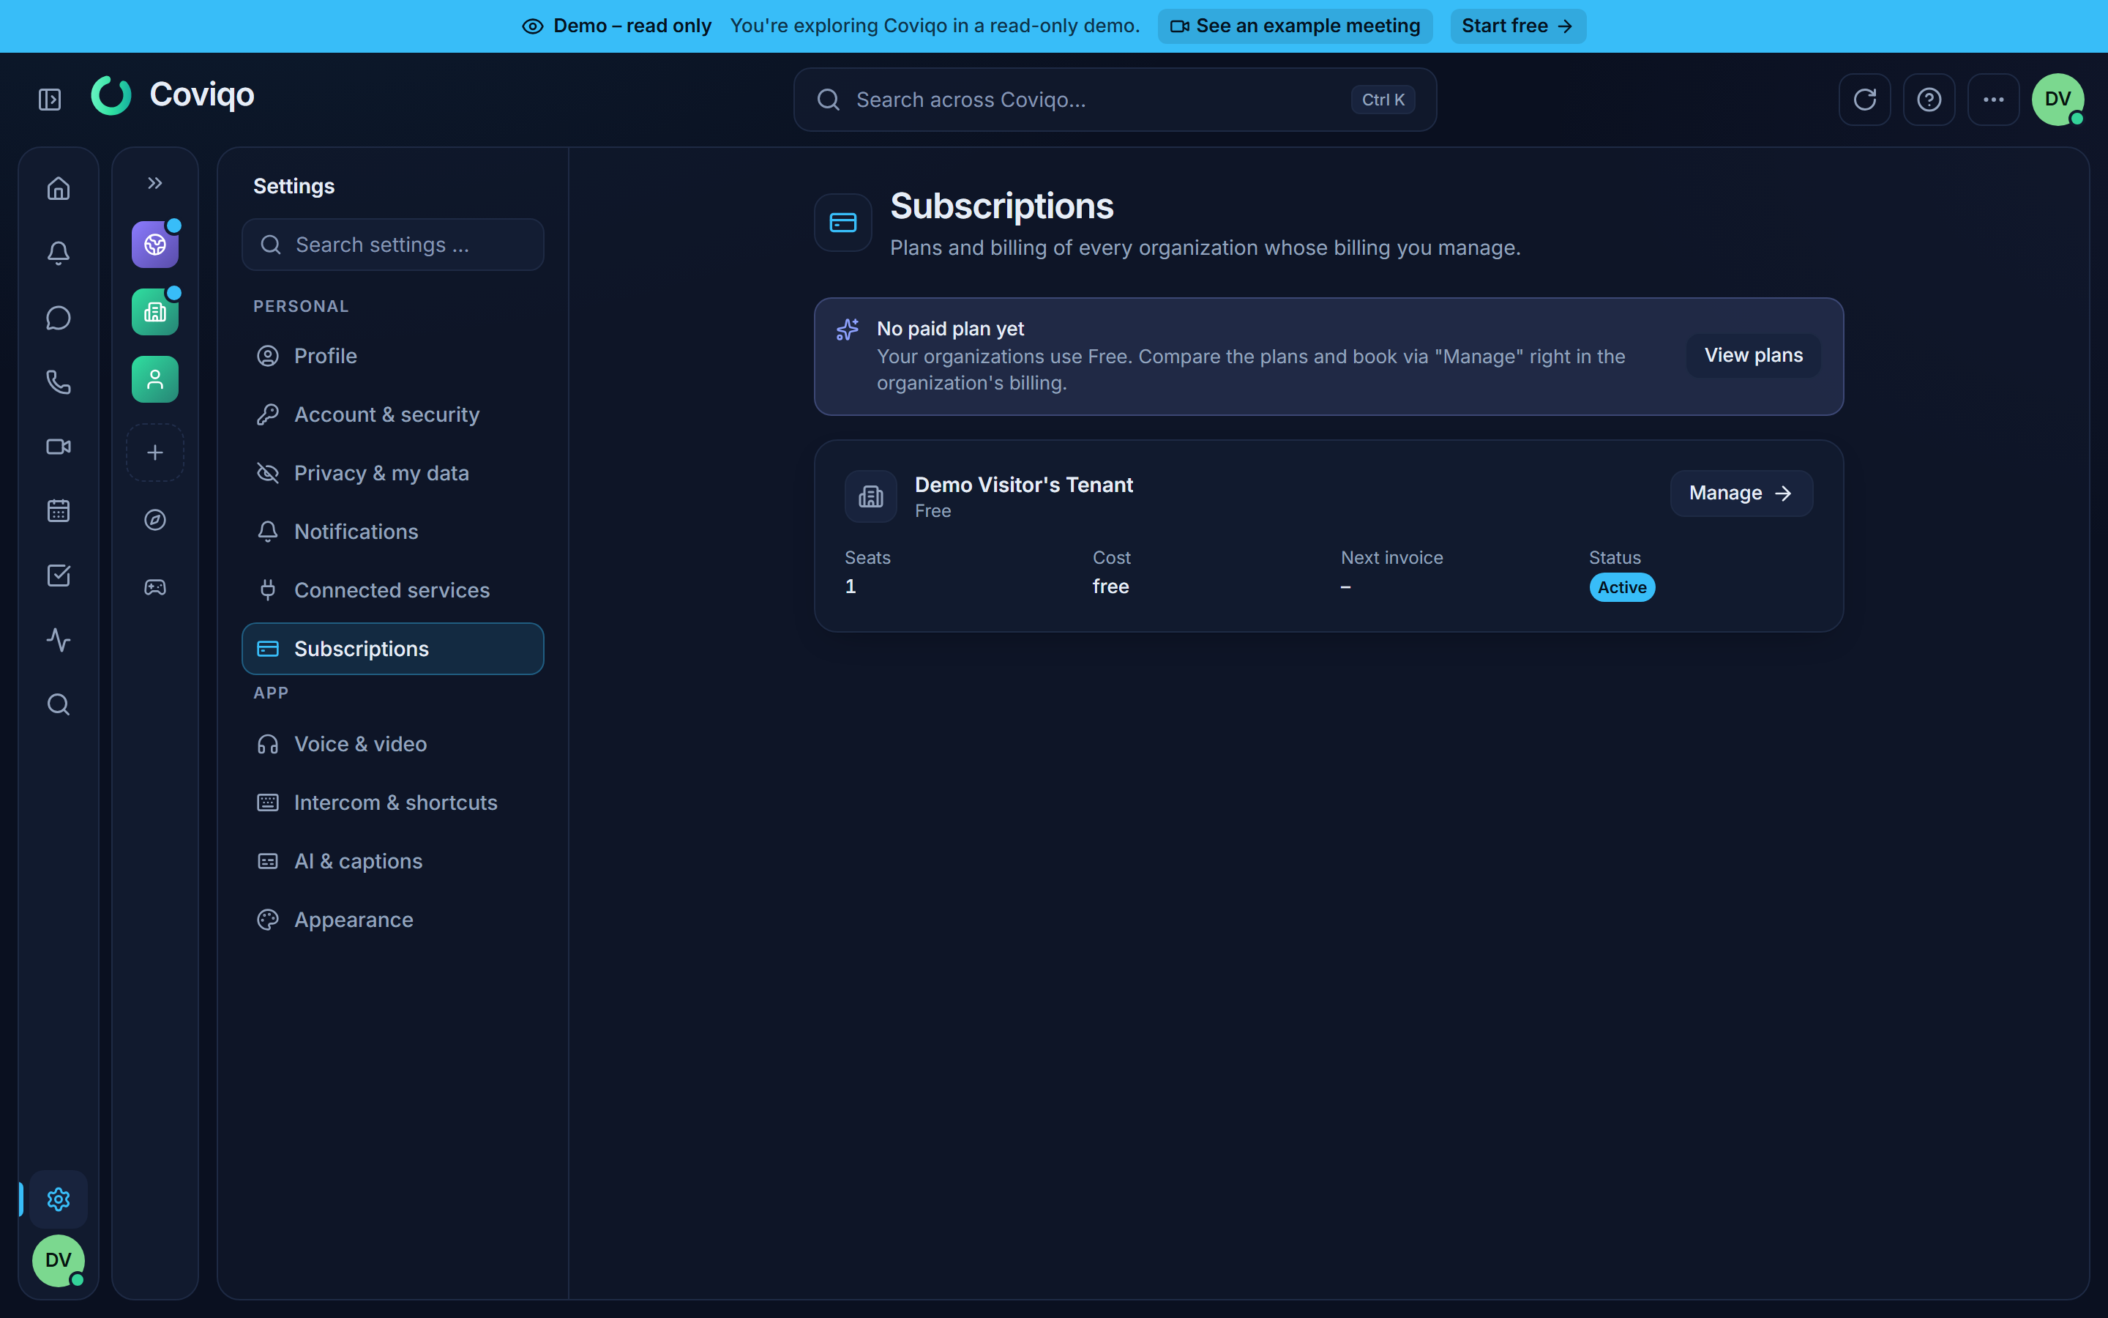The height and width of the screenshot is (1318, 2108).
Task: Open the chat bubble icon
Action: (x=59, y=317)
